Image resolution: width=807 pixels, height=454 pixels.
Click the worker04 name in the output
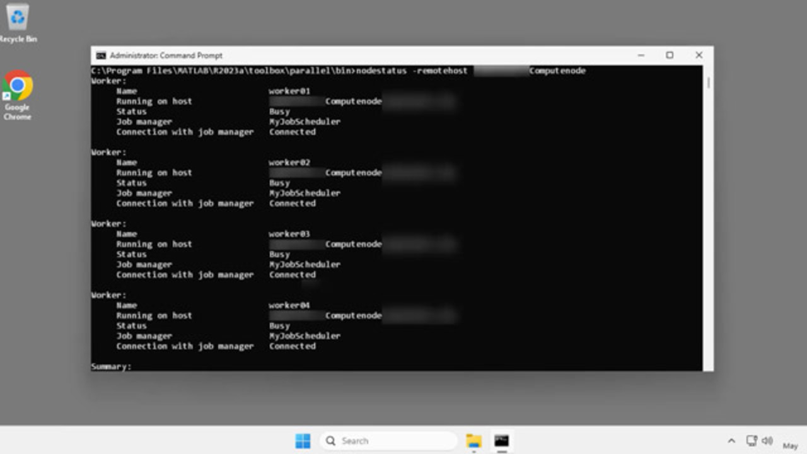tap(289, 305)
